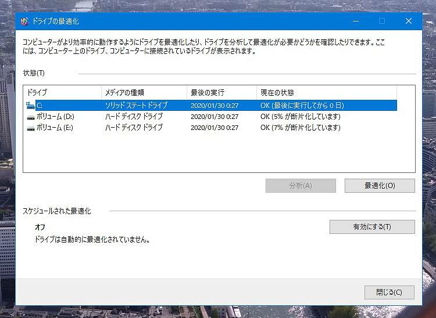Sort by 現在の状態 column header
436x318 pixels.
(x=327, y=92)
